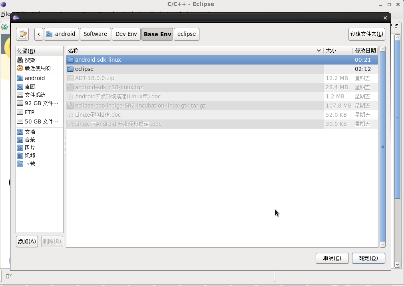The width and height of the screenshot is (404, 286).
Task: Click the Software breadcrumb button
Action: point(95,34)
